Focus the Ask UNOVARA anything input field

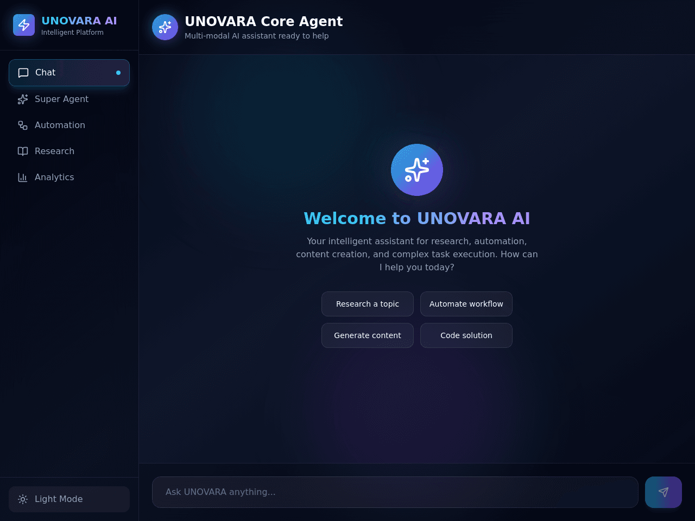tap(395, 492)
